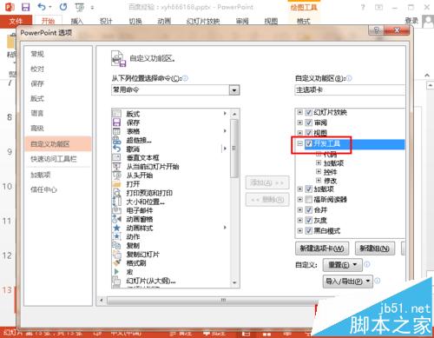Open the 导入/导出 dropdown button
The height and width of the screenshot is (338, 434).
[x=348, y=282]
